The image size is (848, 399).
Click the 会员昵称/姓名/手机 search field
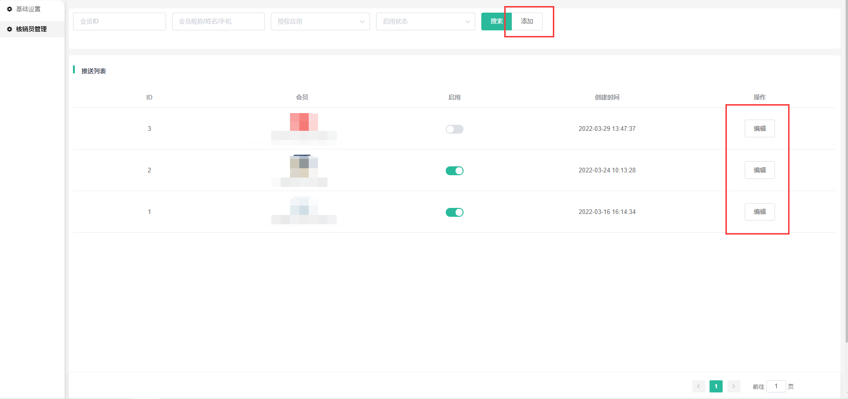pyautogui.click(x=218, y=21)
